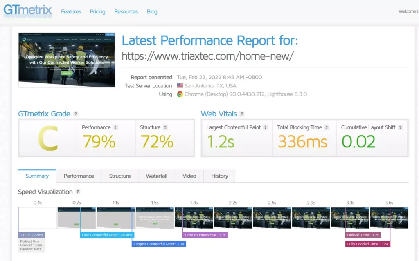Click the Connect: 132ms detail
The height and width of the screenshot is (261, 419).
point(31,245)
